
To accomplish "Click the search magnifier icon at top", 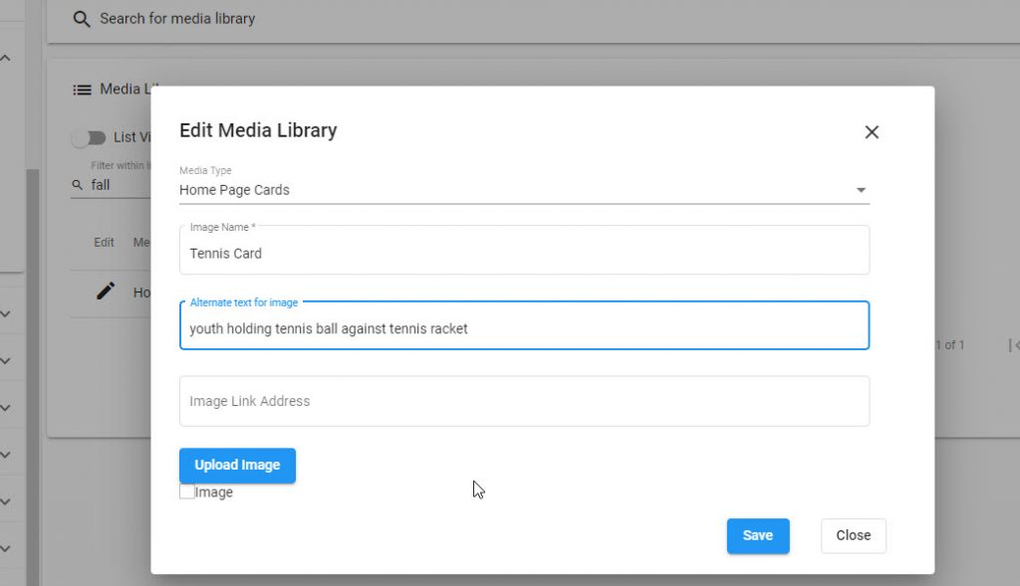I will pos(82,19).
